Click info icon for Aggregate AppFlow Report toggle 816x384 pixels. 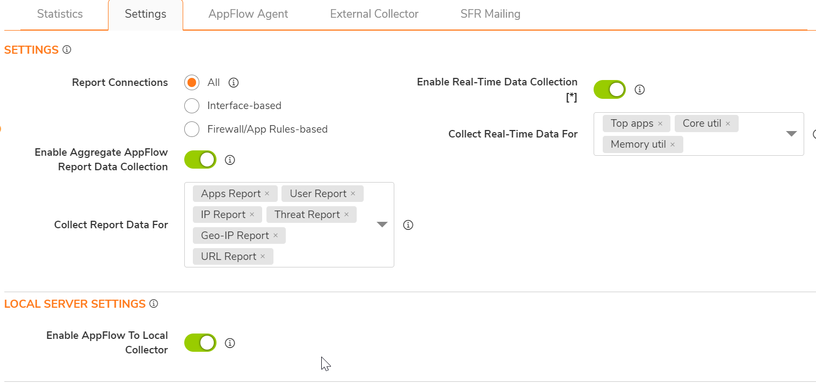pyautogui.click(x=230, y=160)
